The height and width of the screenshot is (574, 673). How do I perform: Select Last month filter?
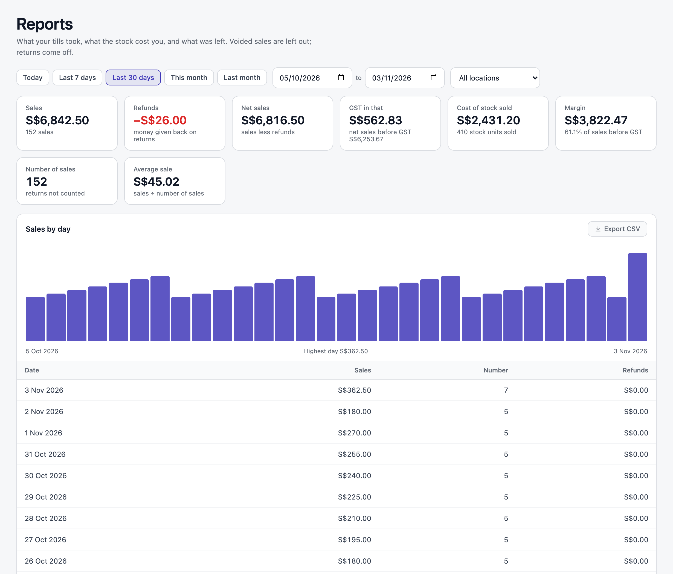[242, 78]
